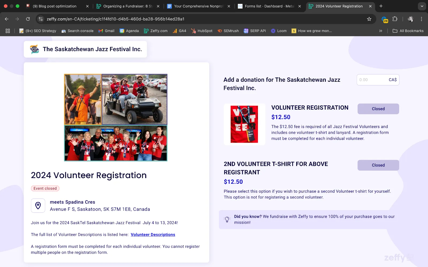The width and height of the screenshot is (428, 267).
Task: Close the 2024 Volunteer Registration tab
Action: [370, 6]
